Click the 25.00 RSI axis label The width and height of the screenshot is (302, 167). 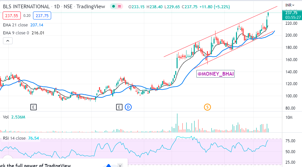pos(290,162)
